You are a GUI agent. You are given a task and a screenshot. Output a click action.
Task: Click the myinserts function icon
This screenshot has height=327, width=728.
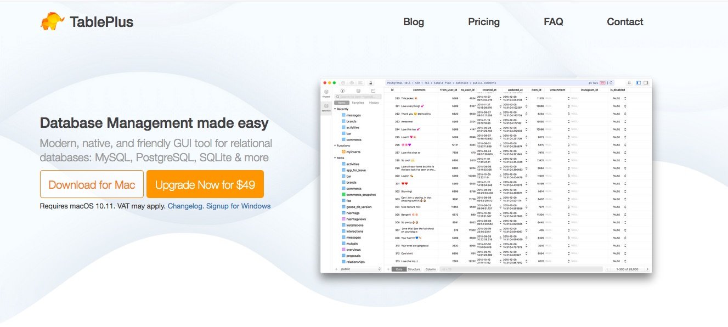(x=343, y=151)
